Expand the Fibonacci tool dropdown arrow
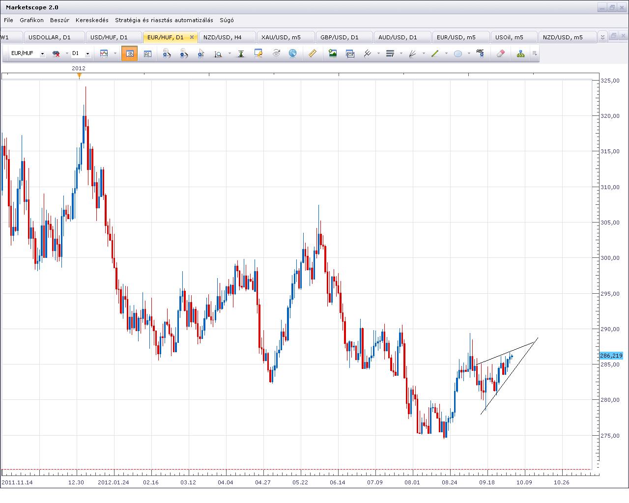Viewport: 629px width, 503px height. click(x=401, y=54)
